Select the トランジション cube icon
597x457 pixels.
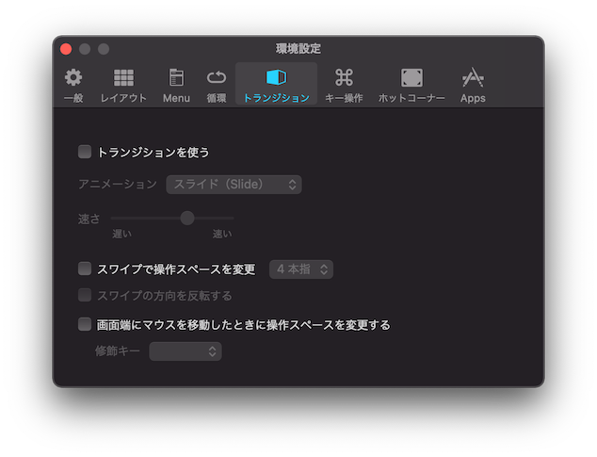click(277, 77)
